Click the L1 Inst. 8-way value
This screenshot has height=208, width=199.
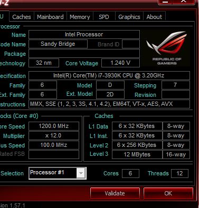176,135
